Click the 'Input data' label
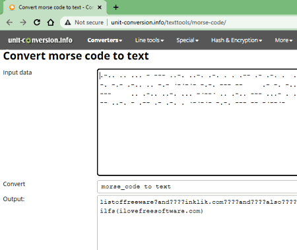 [17, 73]
